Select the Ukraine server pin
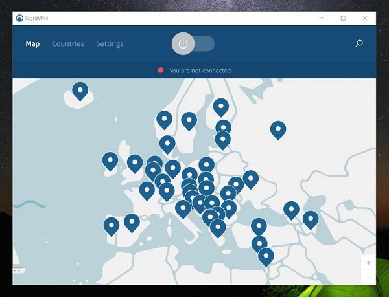 250,179
